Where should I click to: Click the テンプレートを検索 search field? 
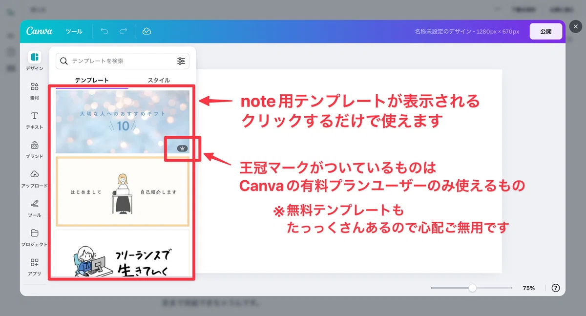(x=123, y=61)
